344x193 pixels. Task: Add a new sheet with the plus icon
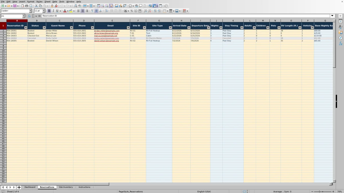tap(19, 187)
